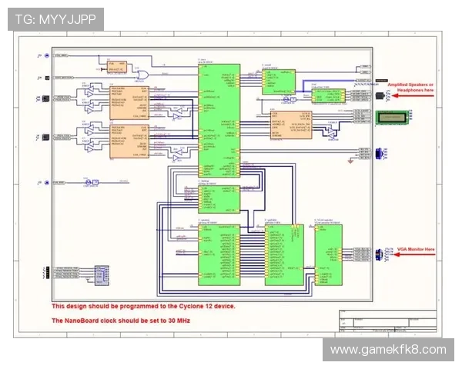This screenshot has height=369, width=462.
Task: Click the ground symbol on right side
Action: pos(350,159)
